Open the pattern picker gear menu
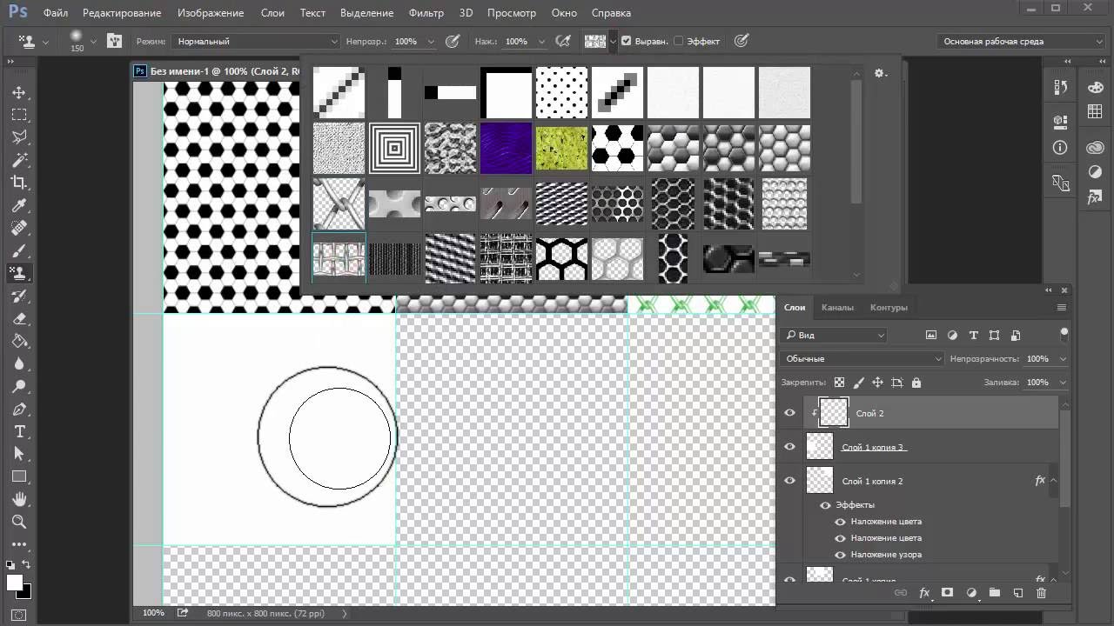 [881, 74]
